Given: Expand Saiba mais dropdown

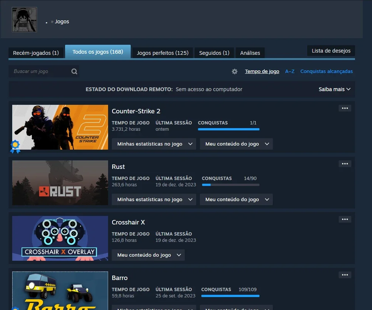Looking at the screenshot, I should (335, 89).
